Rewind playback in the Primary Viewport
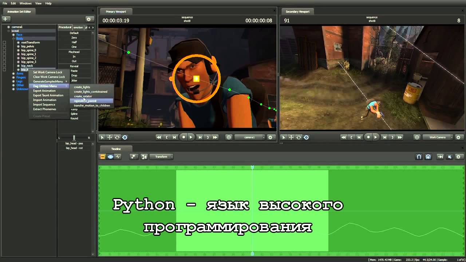Screen dimensions: 466x262 tap(159, 137)
